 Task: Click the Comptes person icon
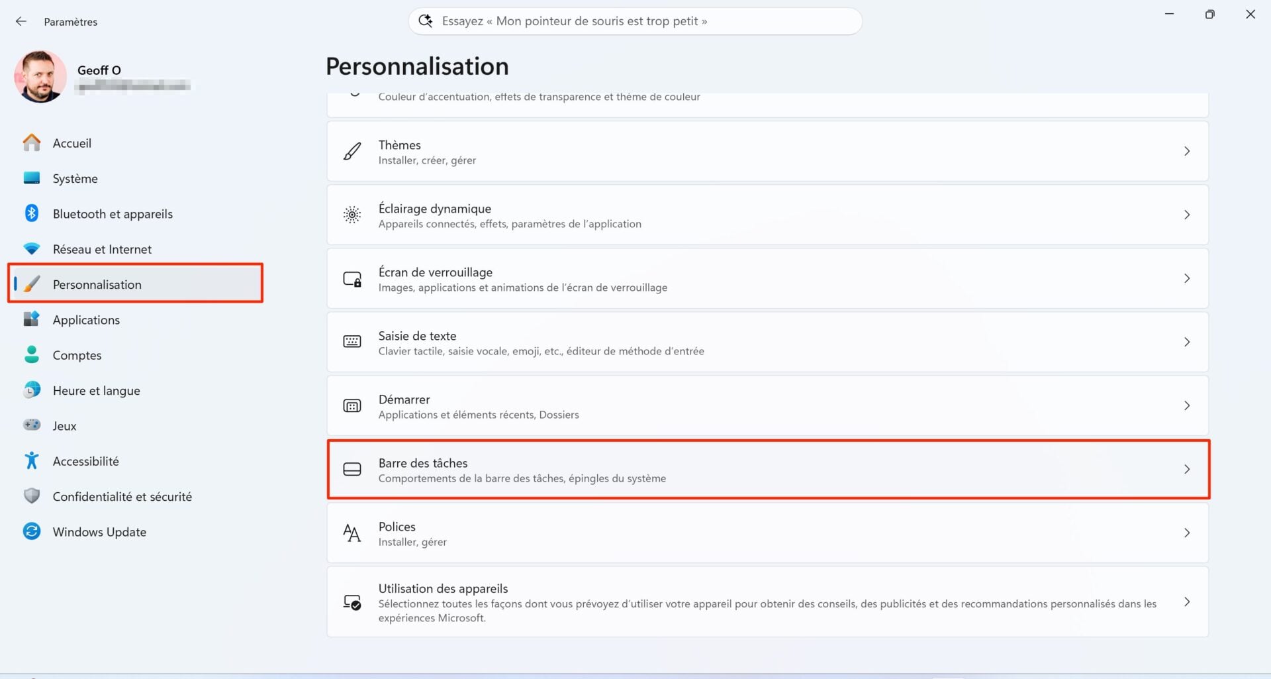pos(32,354)
